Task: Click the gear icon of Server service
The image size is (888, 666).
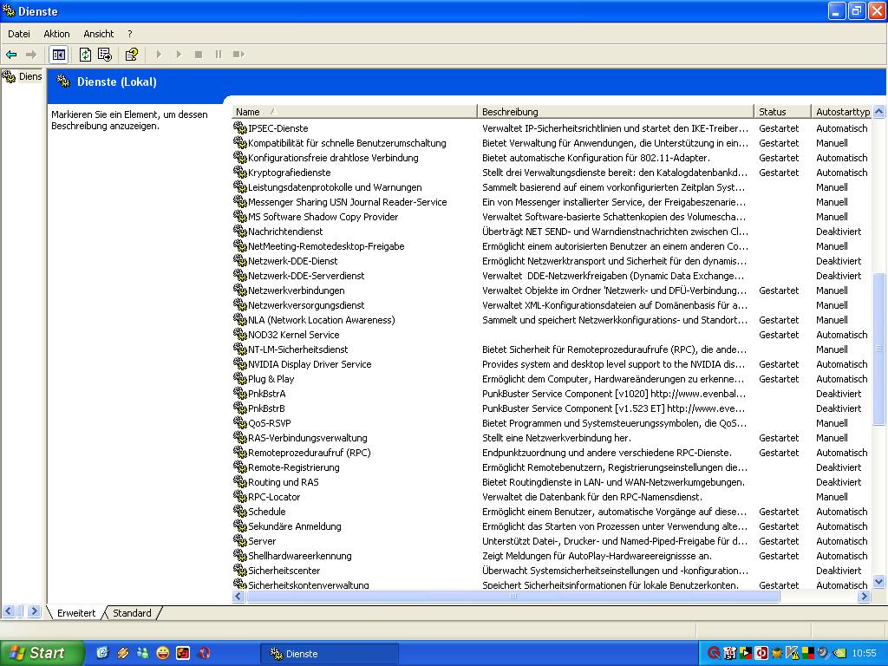Action: (x=240, y=540)
